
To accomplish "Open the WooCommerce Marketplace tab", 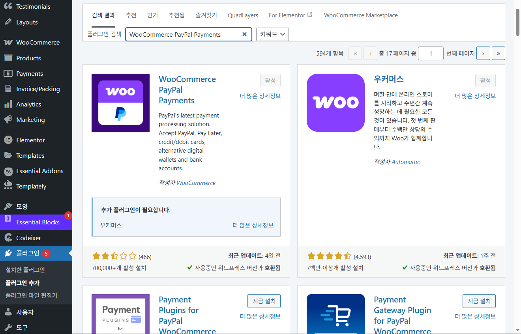I will click(361, 15).
